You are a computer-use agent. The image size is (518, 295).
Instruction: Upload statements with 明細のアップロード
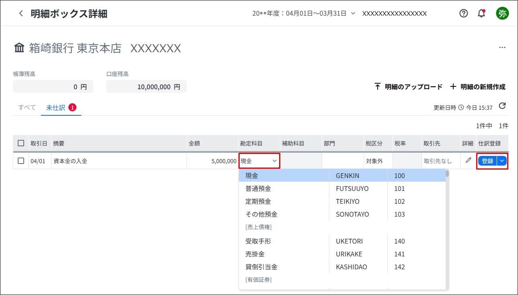coord(408,87)
